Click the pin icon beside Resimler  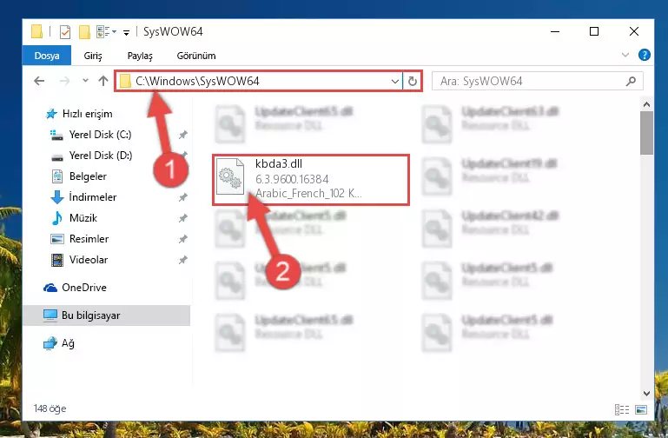[x=182, y=239]
